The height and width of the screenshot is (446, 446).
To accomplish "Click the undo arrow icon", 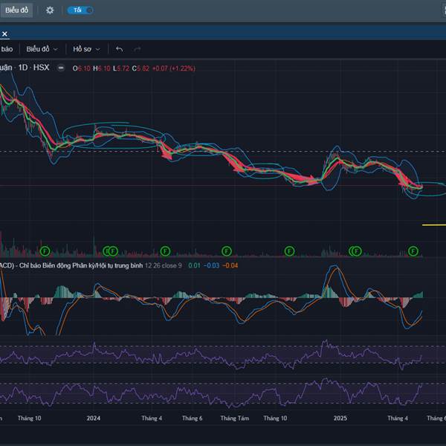I will pyautogui.click(x=120, y=50).
